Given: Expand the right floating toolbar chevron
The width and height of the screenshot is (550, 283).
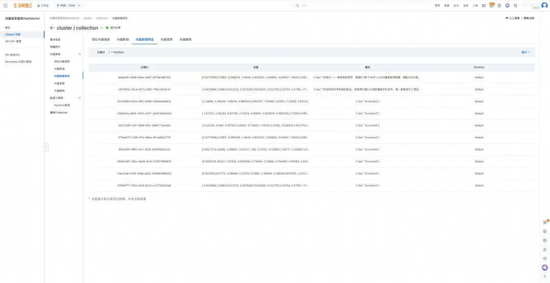Looking at the screenshot, I should click(x=545, y=277).
